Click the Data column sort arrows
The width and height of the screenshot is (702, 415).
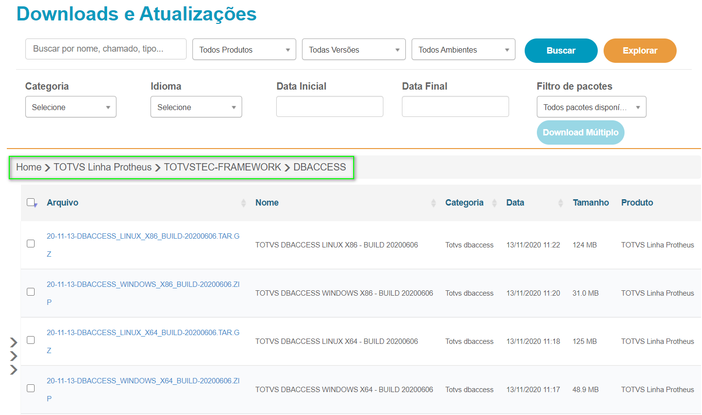[561, 203]
